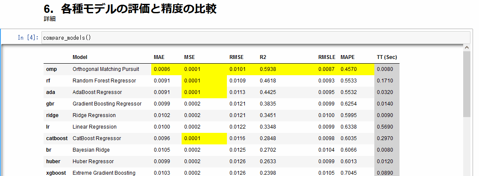Click the In [4] cell prompt

[x=28, y=38]
